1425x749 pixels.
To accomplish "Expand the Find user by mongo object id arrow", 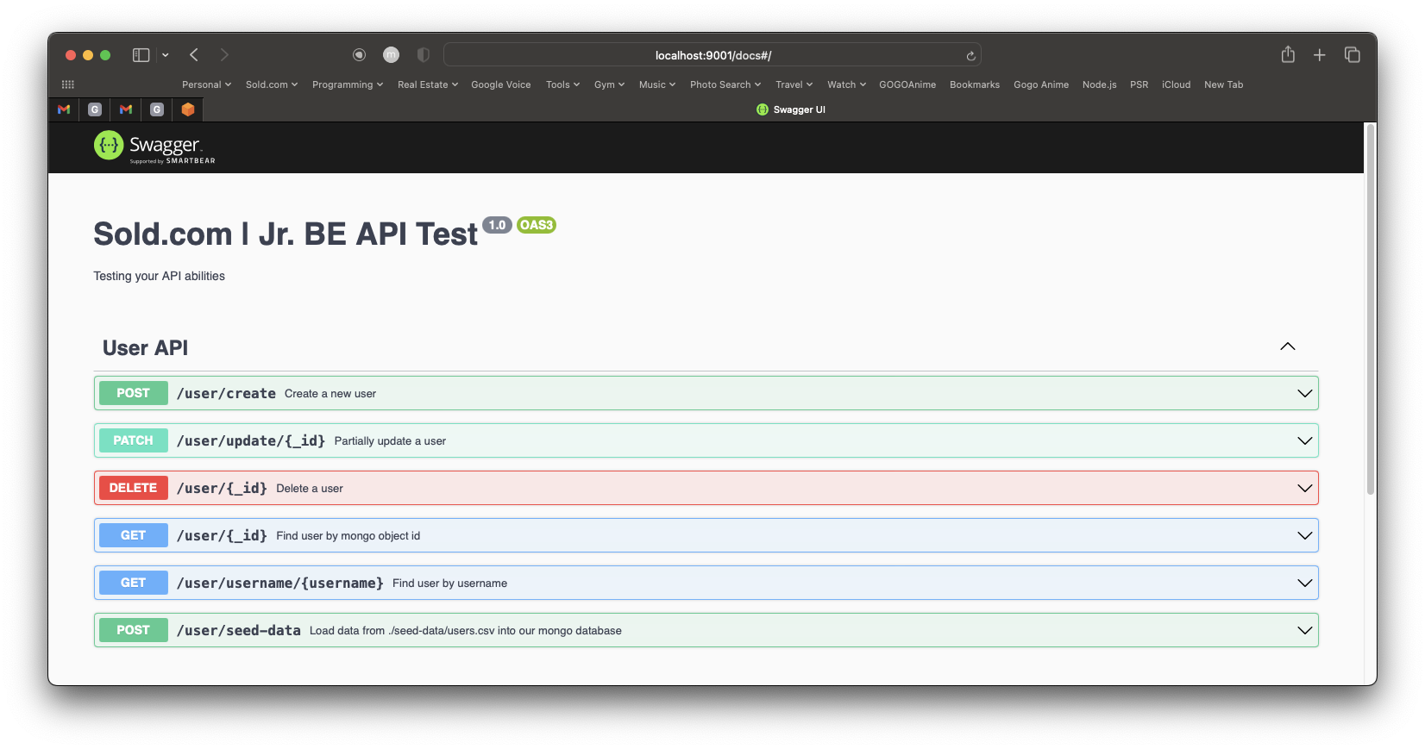I will pos(1305,535).
